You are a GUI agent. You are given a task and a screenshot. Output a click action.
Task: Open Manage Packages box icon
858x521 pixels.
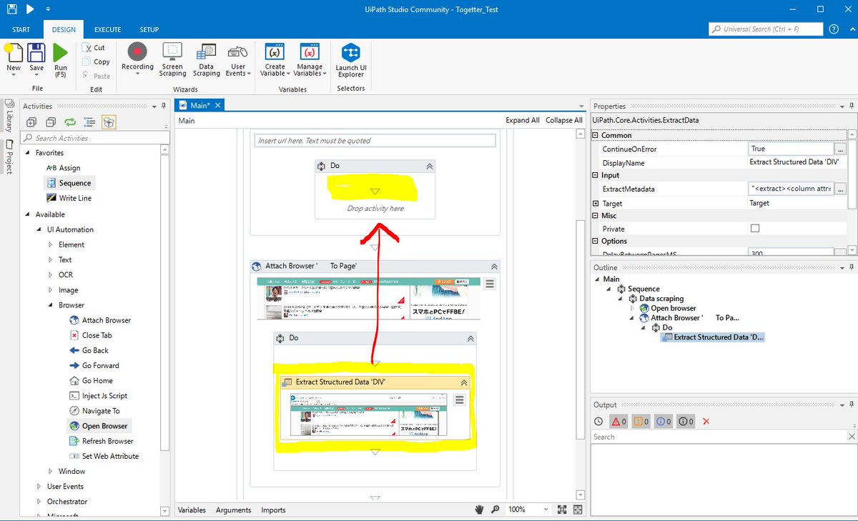108,122
